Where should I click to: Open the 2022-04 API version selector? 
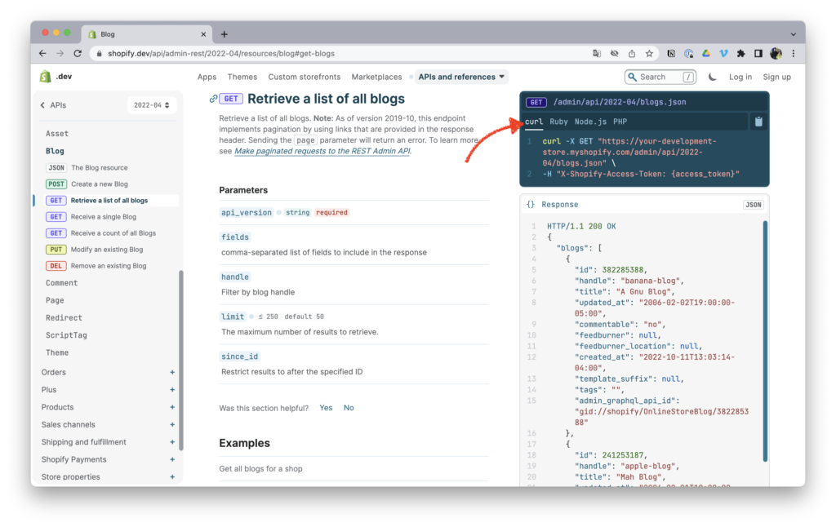click(x=151, y=105)
